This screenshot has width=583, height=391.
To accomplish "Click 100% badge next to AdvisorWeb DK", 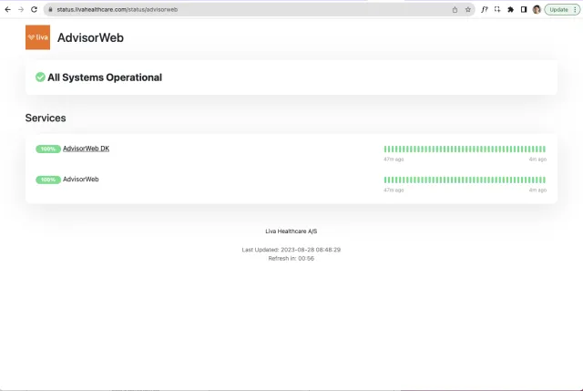I will click(x=48, y=149).
